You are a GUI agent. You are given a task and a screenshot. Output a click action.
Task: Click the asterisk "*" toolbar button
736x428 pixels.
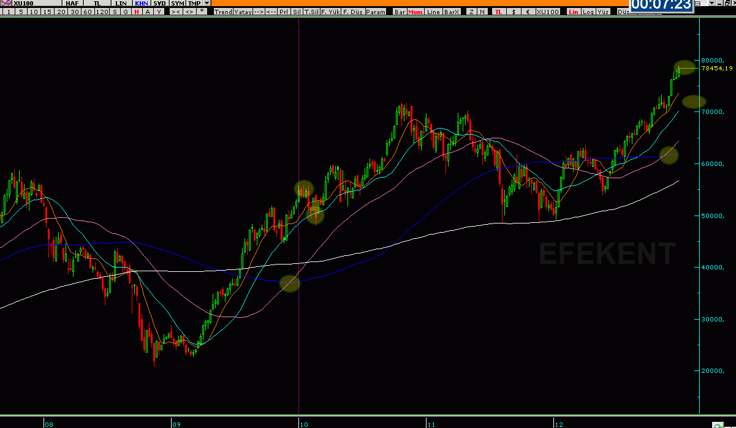click(202, 12)
